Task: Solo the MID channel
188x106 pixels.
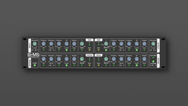Action: [89, 50]
